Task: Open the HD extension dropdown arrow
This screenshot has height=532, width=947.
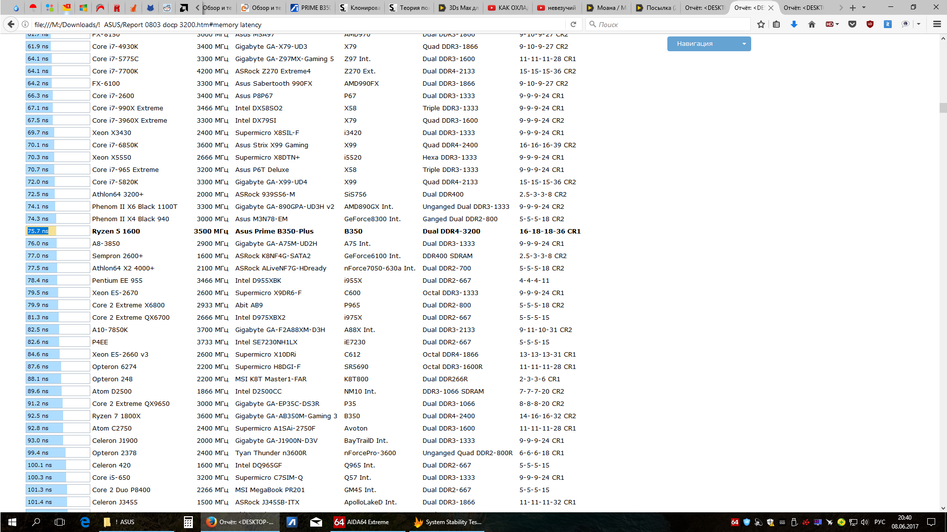Action: tap(837, 24)
